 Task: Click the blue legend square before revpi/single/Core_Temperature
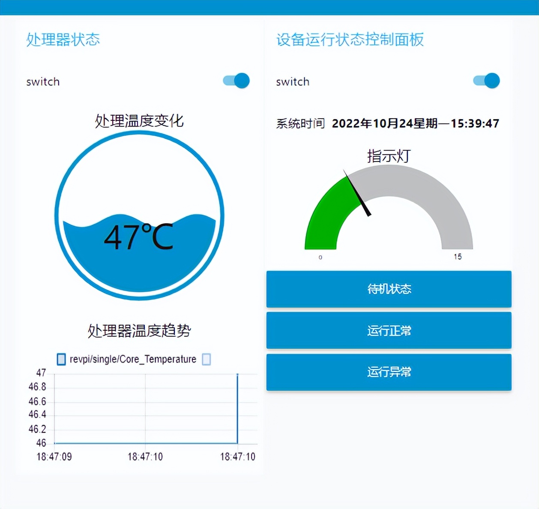coord(60,359)
